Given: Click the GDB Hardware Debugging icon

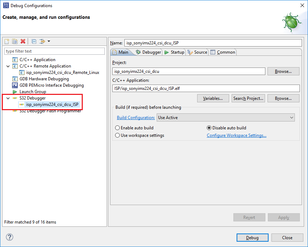Looking at the screenshot, I should (15, 79).
